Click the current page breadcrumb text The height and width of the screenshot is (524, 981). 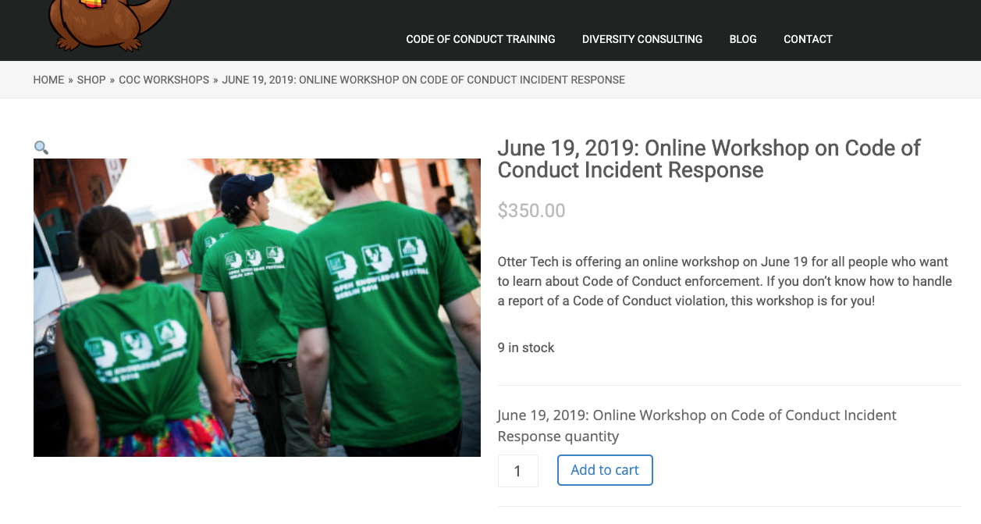(424, 80)
